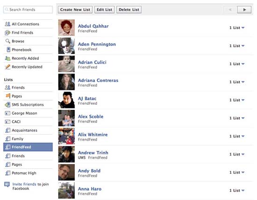Click the Recently Added icon
The height and width of the screenshot is (200, 257).
tap(7, 58)
